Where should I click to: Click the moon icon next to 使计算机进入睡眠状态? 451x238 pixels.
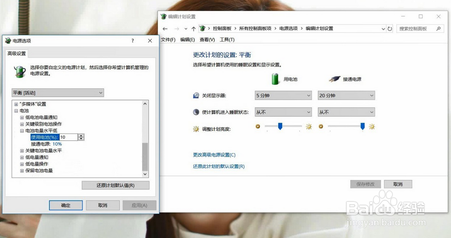[196, 112]
